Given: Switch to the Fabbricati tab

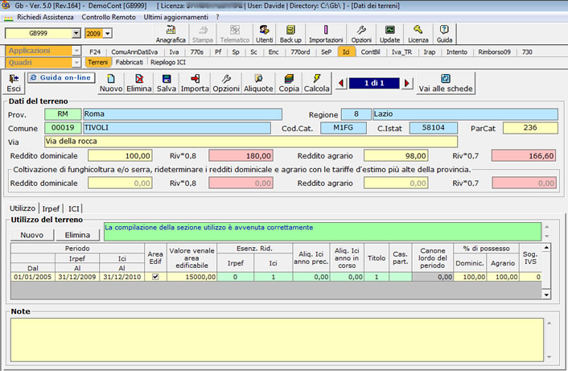Looking at the screenshot, I should 129,62.
